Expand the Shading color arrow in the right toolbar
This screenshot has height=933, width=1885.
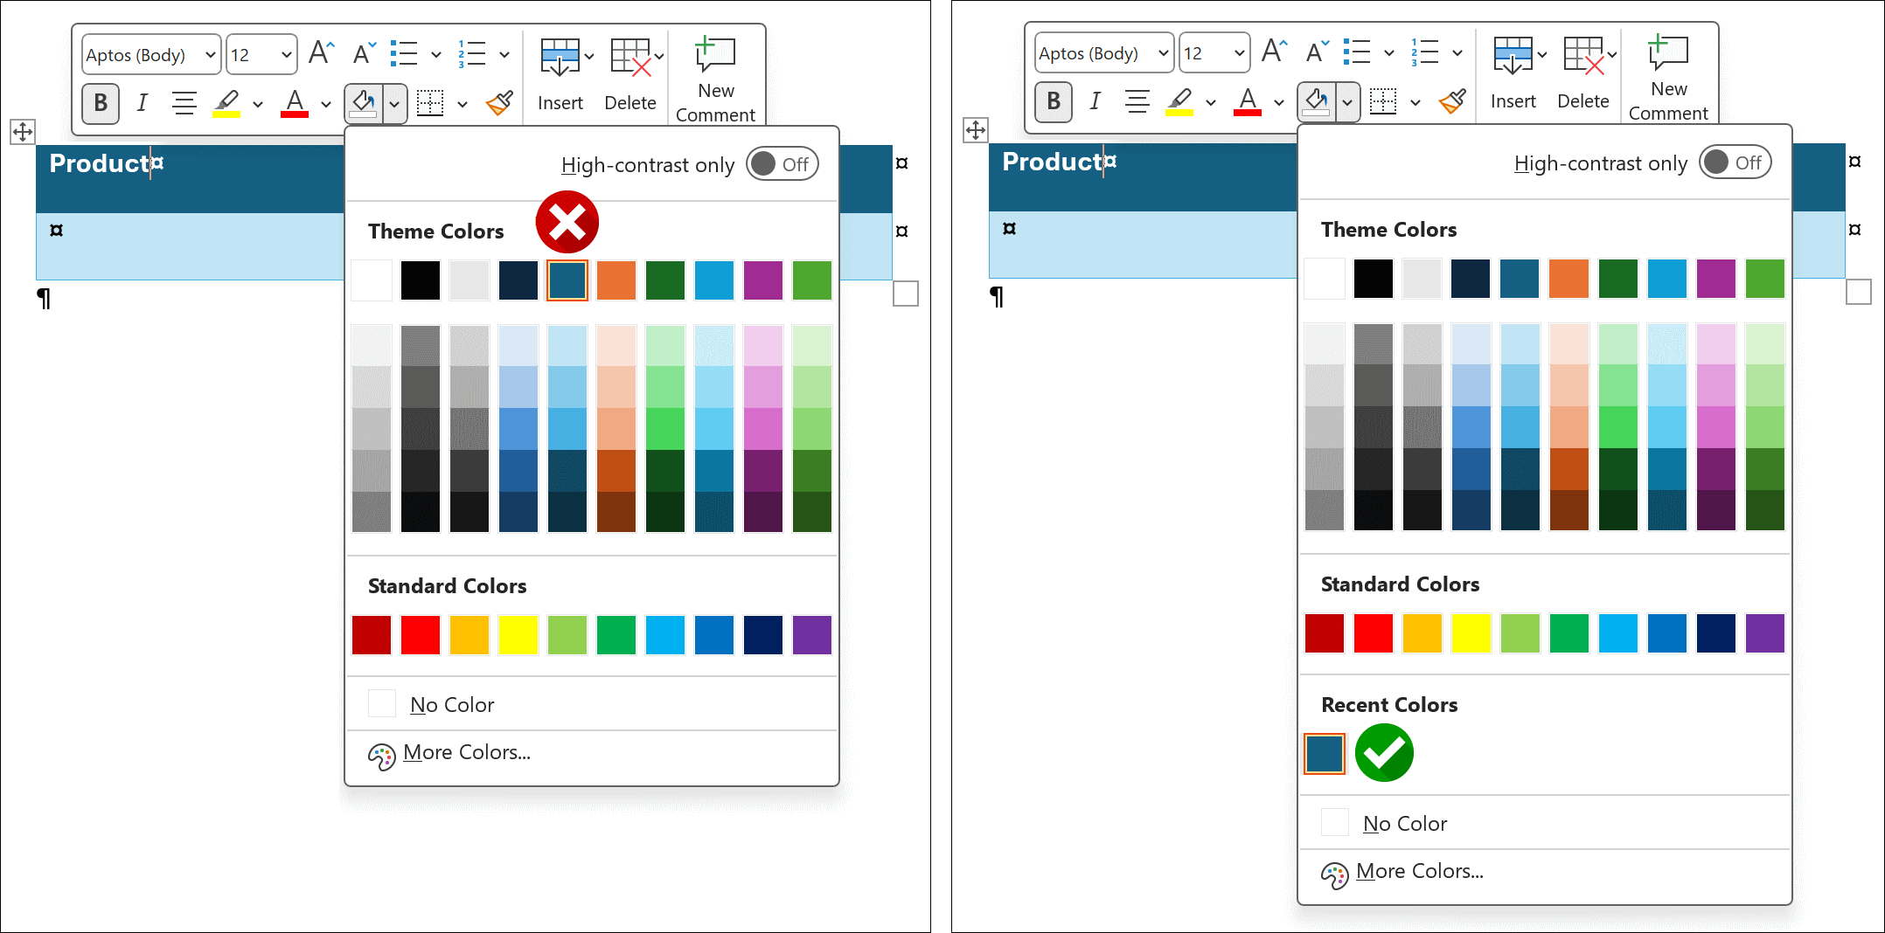pyautogui.click(x=1347, y=101)
